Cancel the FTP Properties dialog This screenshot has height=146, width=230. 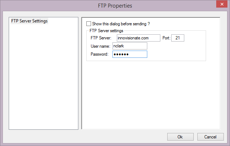point(210,137)
